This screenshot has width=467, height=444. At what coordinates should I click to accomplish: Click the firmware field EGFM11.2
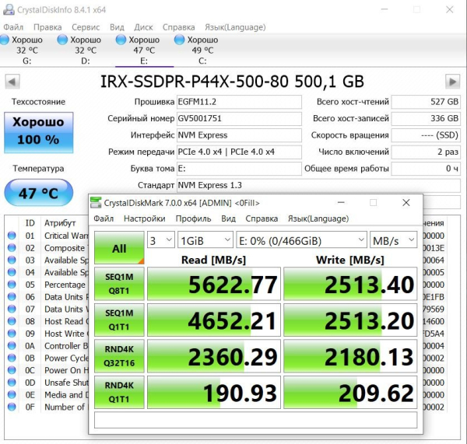click(x=239, y=102)
